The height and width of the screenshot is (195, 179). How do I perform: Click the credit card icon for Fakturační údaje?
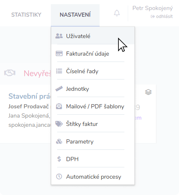(x=59, y=54)
